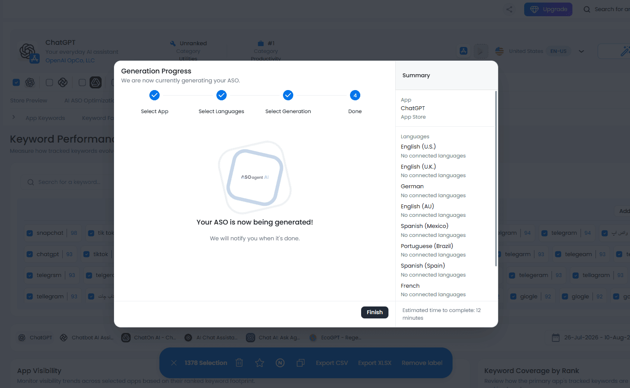Click Remove label
630x388 pixels.
(x=422, y=363)
